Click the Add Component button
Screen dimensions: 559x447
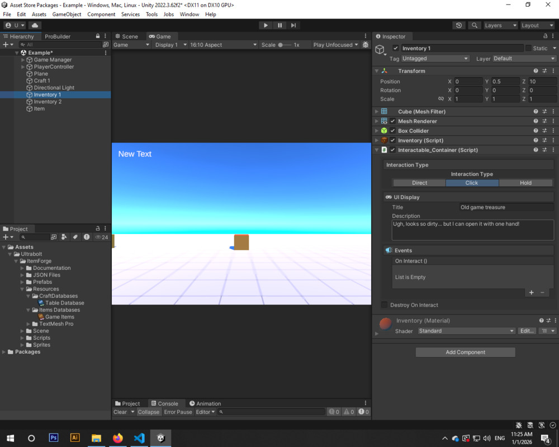click(465, 352)
